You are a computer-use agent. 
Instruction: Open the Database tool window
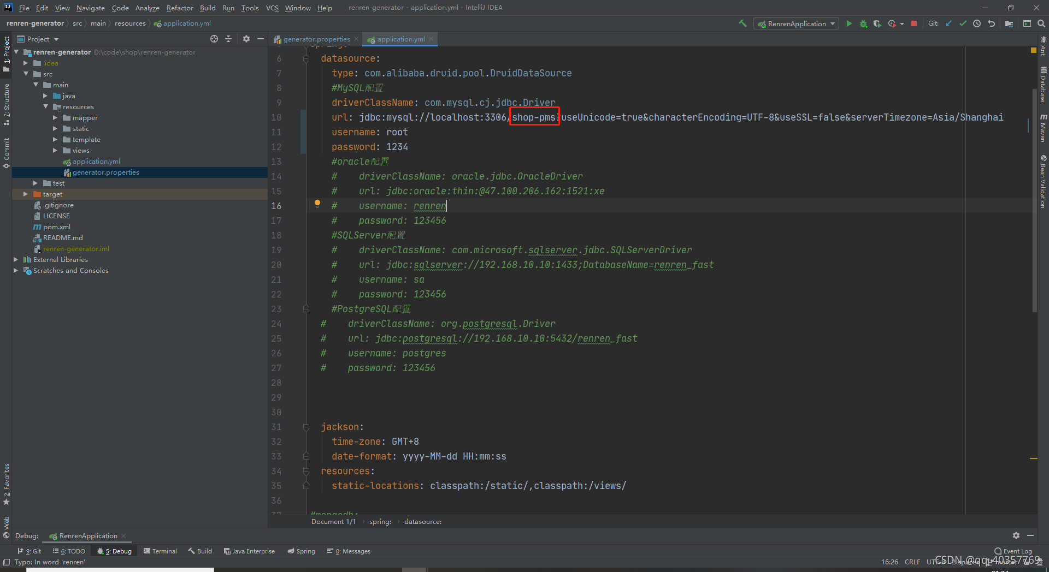pyautogui.click(x=1043, y=85)
